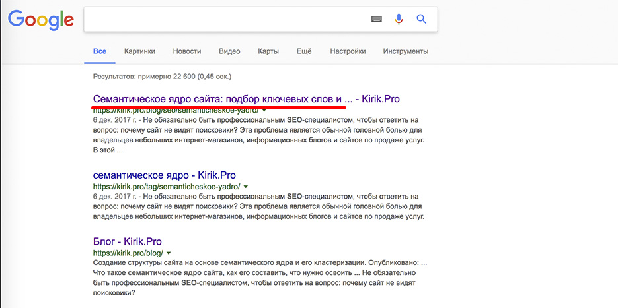Open result 'Блог - Kirik.Pro'
Image resolution: width=618 pixels, height=308 pixels.
[x=128, y=241]
